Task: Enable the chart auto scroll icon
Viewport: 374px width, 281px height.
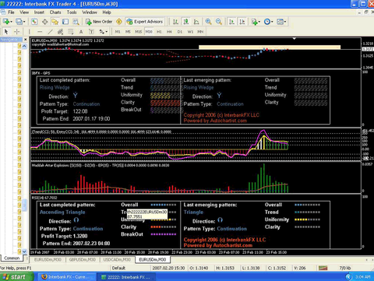Action: pos(231,22)
